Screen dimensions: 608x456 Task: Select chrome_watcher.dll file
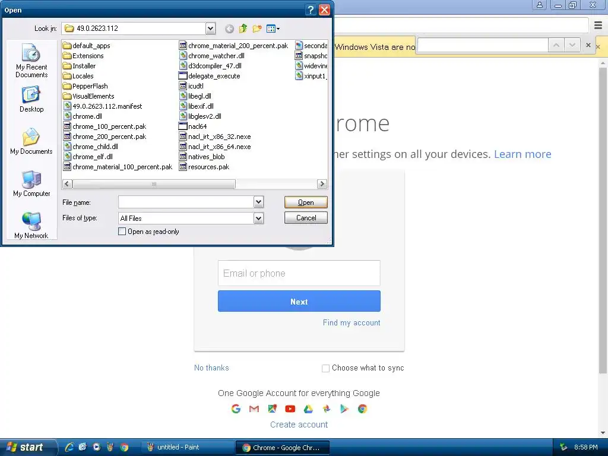click(x=212, y=56)
